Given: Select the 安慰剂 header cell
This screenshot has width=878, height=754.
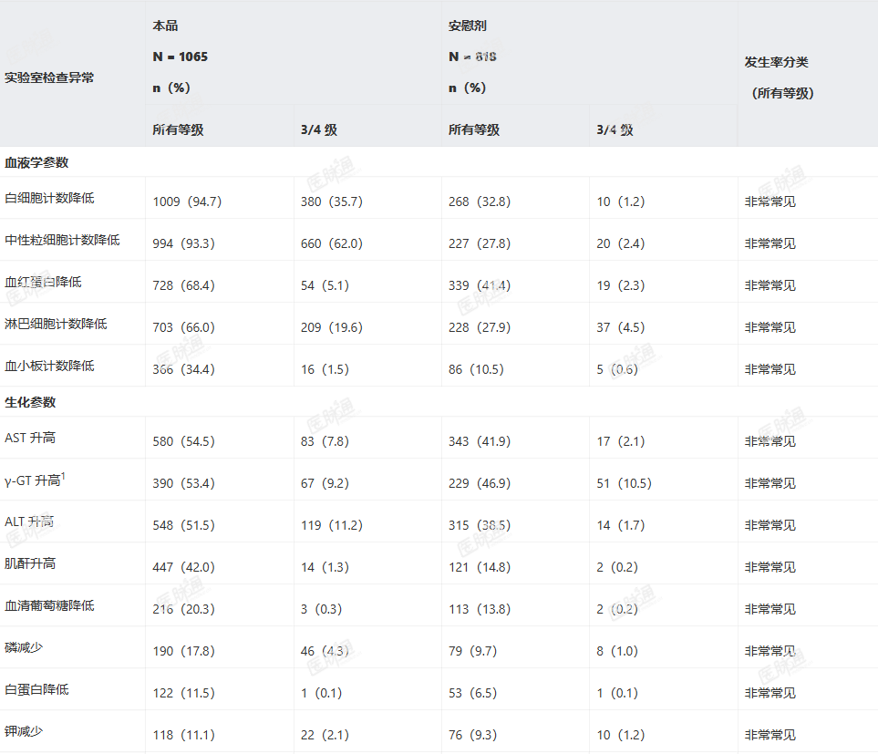Looking at the screenshot, I should 590,53.
